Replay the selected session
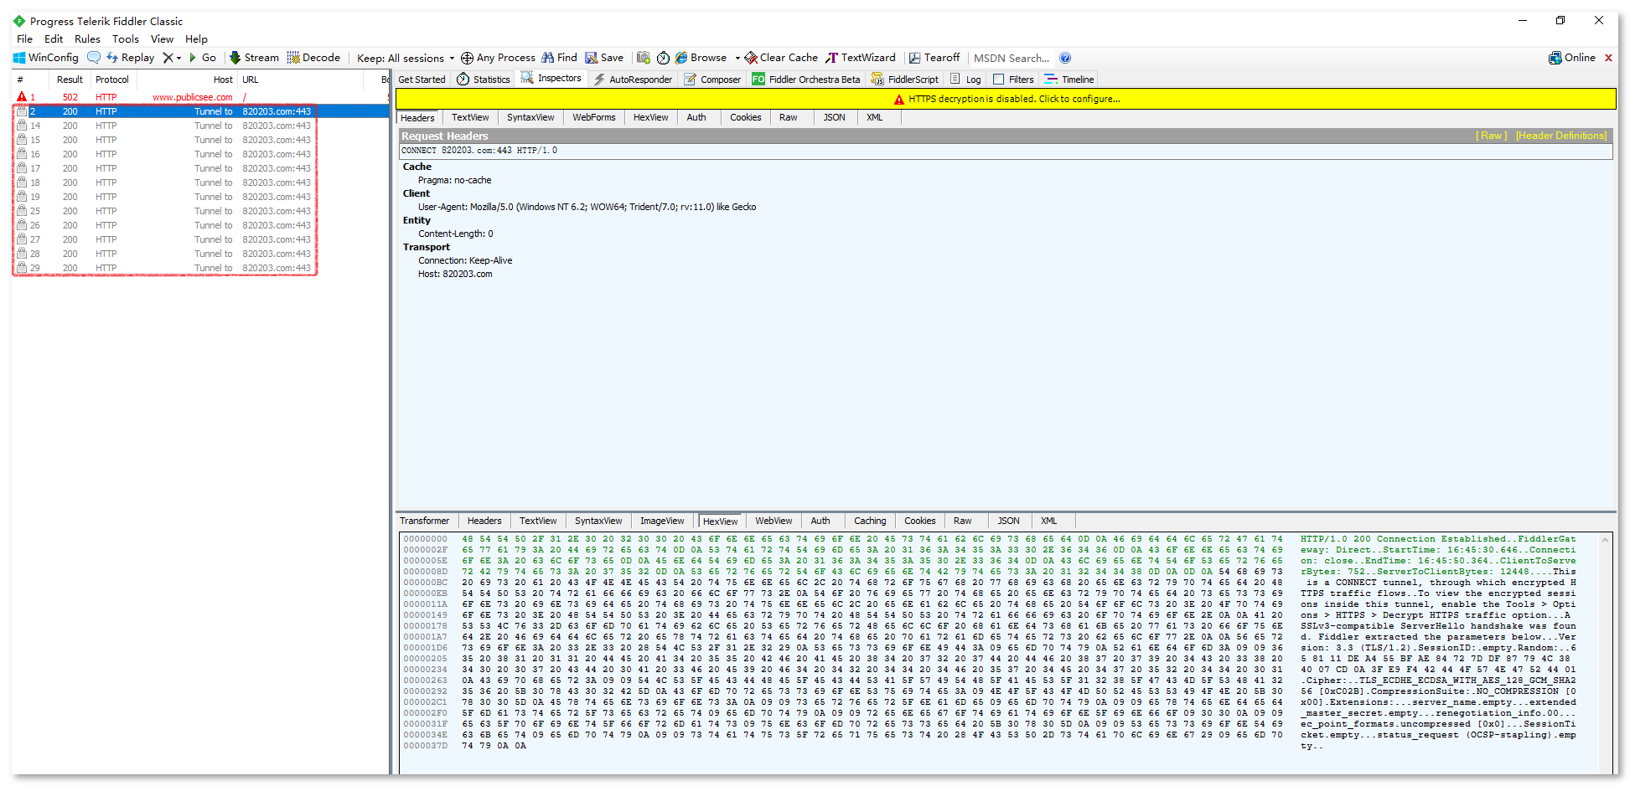The width and height of the screenshot is (1630, 786). pyautogui.click(x=130, y=57)
